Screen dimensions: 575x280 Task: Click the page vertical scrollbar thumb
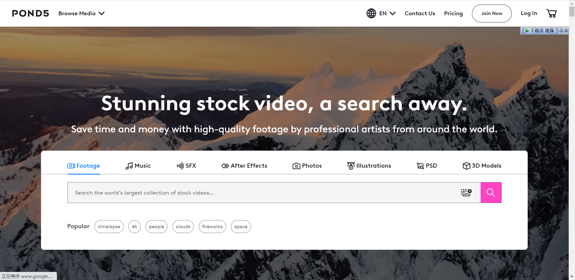tap(572, 11)
